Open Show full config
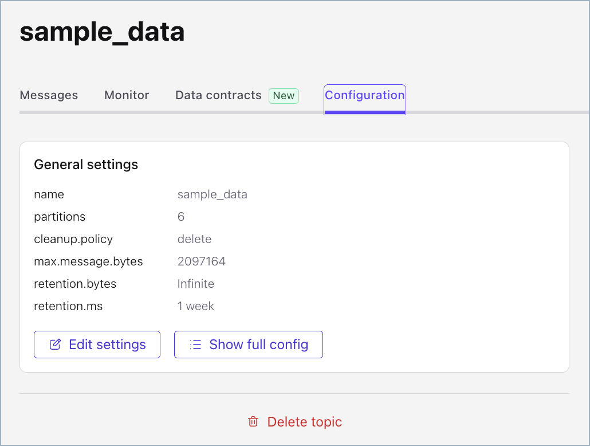The height and width of the screenshot is (446, 590). click(248, 344)
